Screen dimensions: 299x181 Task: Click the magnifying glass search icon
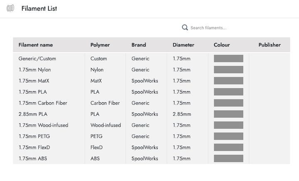click(185, 28)
